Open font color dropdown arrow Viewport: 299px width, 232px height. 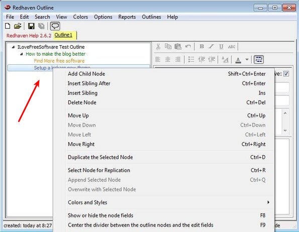[247, 59]
